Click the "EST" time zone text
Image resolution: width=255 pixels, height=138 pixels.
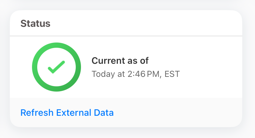[x=172, y=74]
